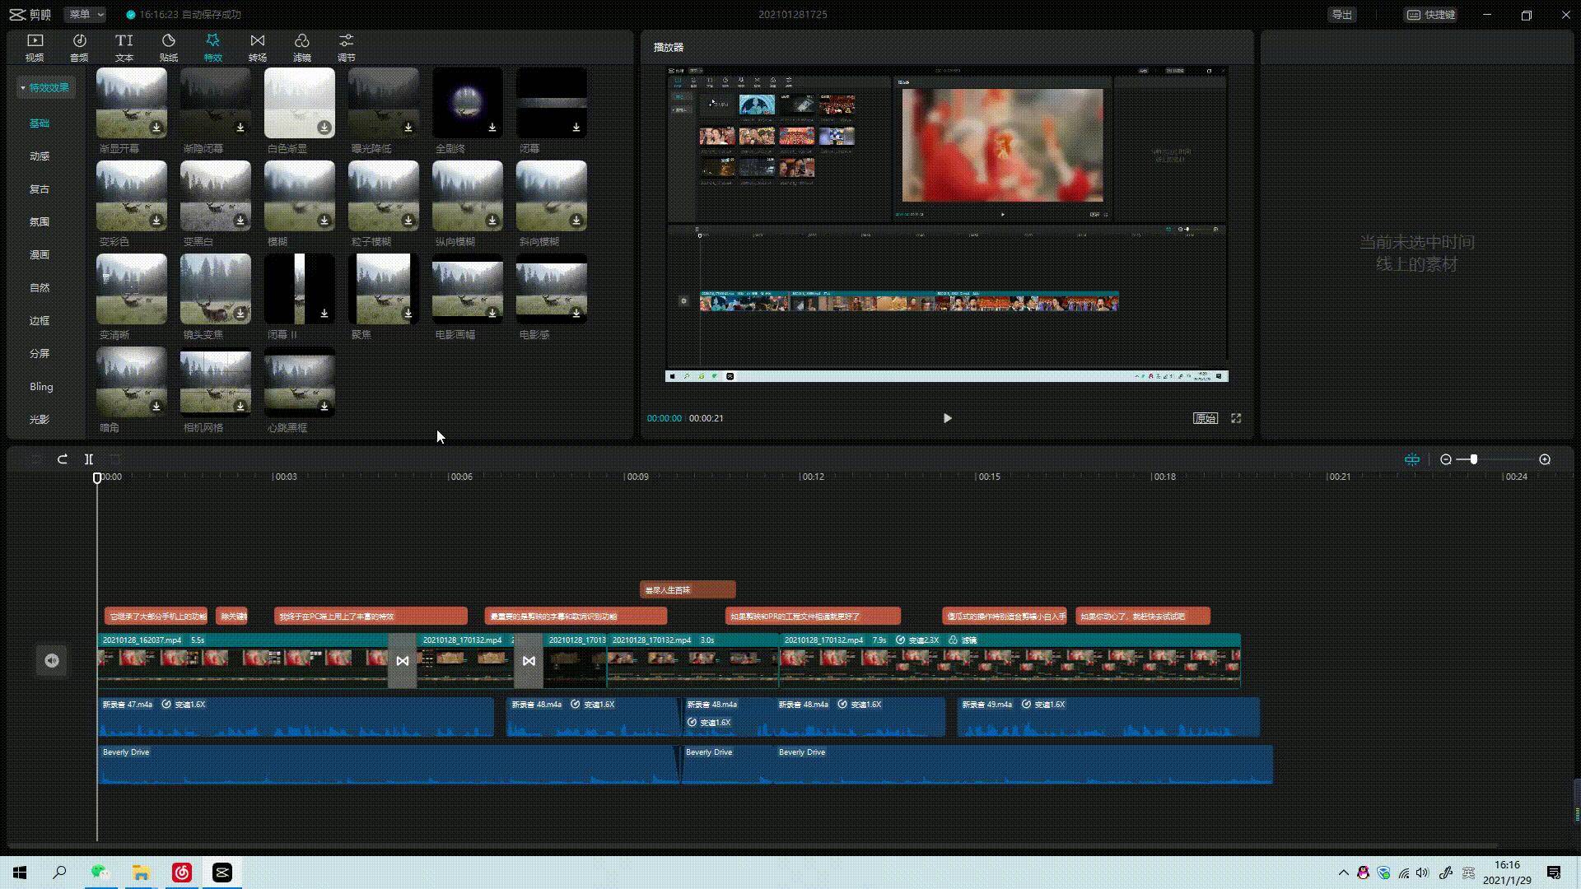Download the 变黑白 effect
The image size is (1581, 889).
[240, 220]
